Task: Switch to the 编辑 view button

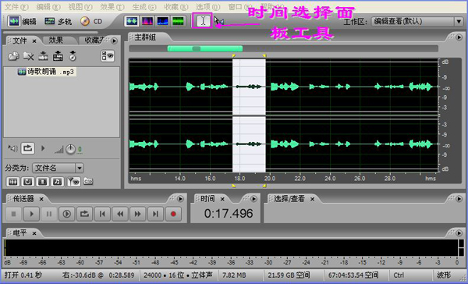Action: click(x=22, y=21)
